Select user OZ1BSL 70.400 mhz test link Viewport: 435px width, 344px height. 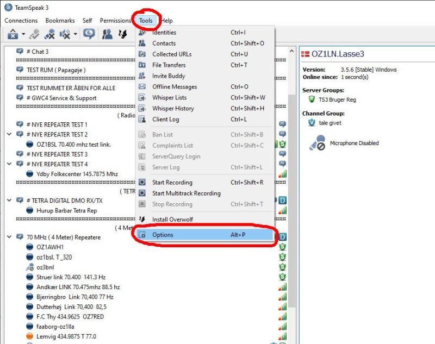pyautogui.click(x=73, y=145)
